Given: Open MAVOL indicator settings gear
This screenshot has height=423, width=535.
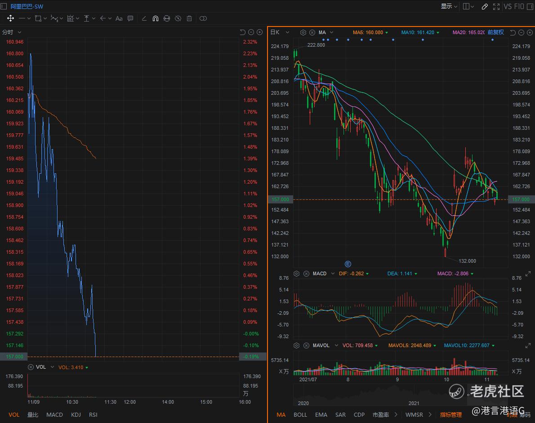Looking at the screenshot, I should pyautogui.click(x=297, y=346).
